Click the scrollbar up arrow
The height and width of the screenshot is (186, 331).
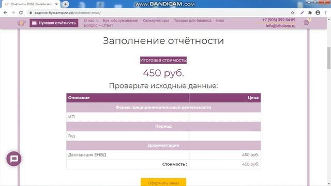pos(329,20)
